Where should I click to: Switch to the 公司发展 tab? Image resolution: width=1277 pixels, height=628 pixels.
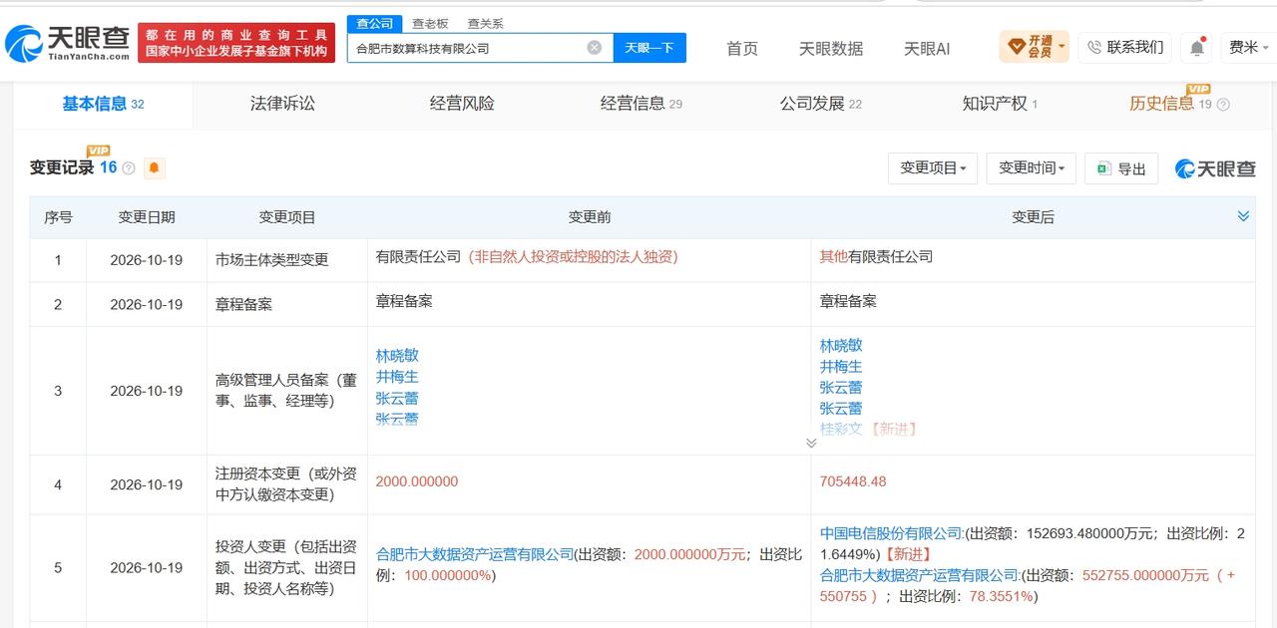coord(820,104)
